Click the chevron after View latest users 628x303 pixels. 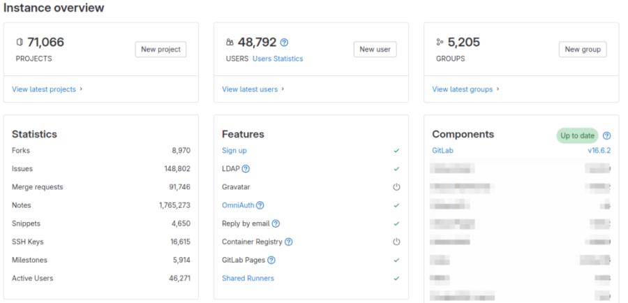pos(283,89)
